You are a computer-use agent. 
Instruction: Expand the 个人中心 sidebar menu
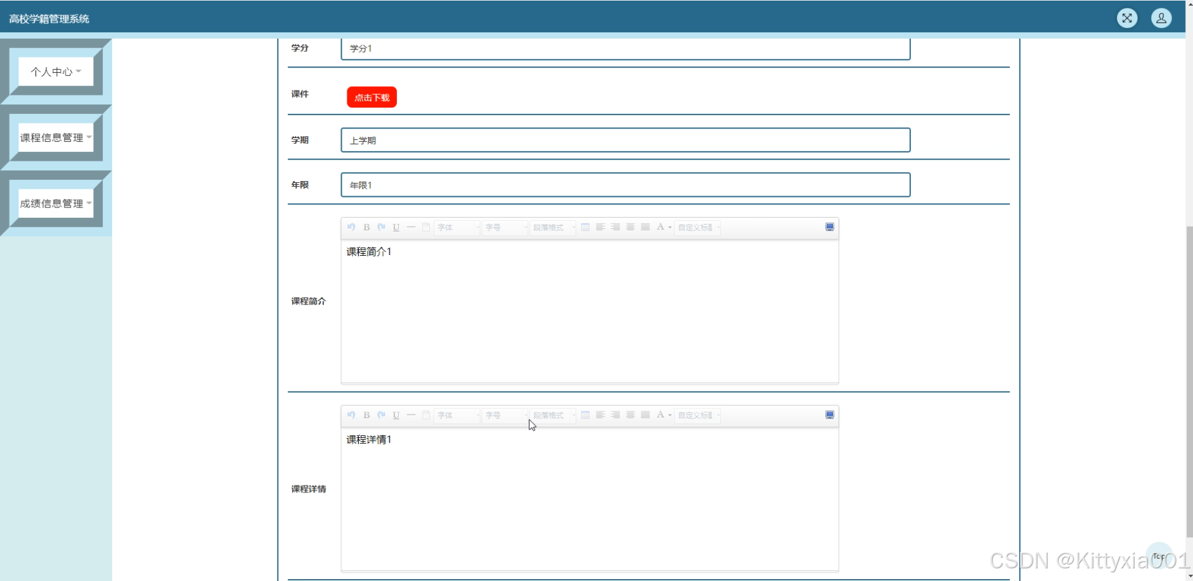pos(56,72)
